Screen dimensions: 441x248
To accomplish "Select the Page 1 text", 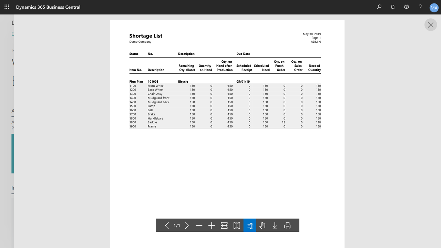I will [x=316, y=38].
